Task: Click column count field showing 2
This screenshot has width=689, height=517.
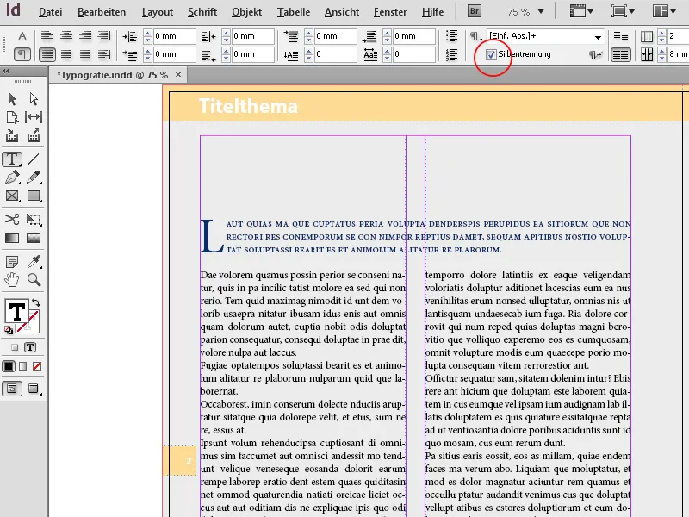Action: click(x=678, y=36)
